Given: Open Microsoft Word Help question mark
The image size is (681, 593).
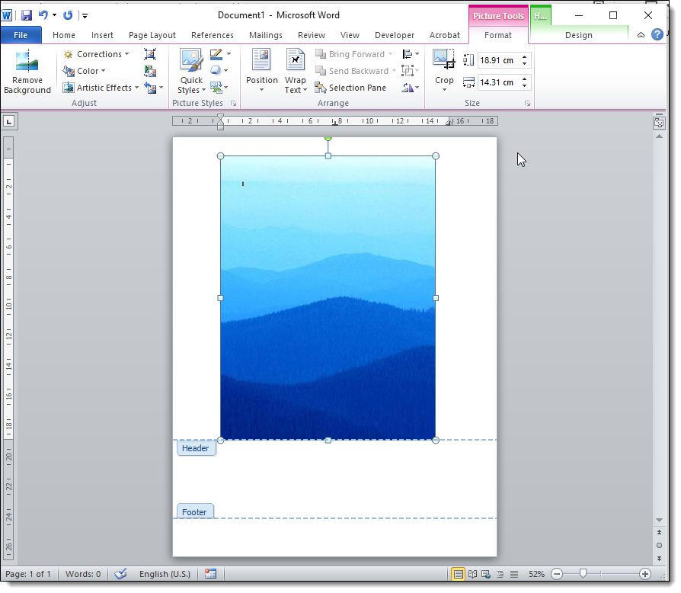Looking at the screenshot, I should tap(657, 35).
